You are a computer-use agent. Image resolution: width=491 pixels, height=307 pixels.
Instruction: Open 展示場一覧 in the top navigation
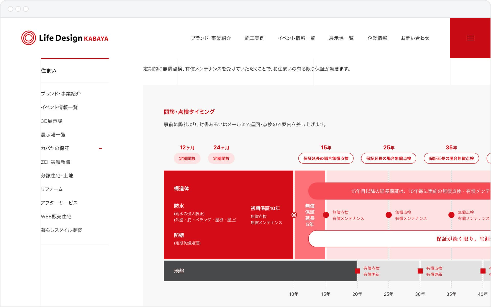341,38
